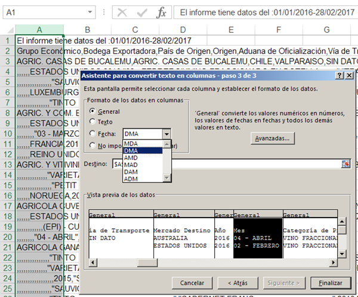Click the Avanzadas button
Viewport: 358px width, 297px height.
pyautogui.click(x=271, y=138)
